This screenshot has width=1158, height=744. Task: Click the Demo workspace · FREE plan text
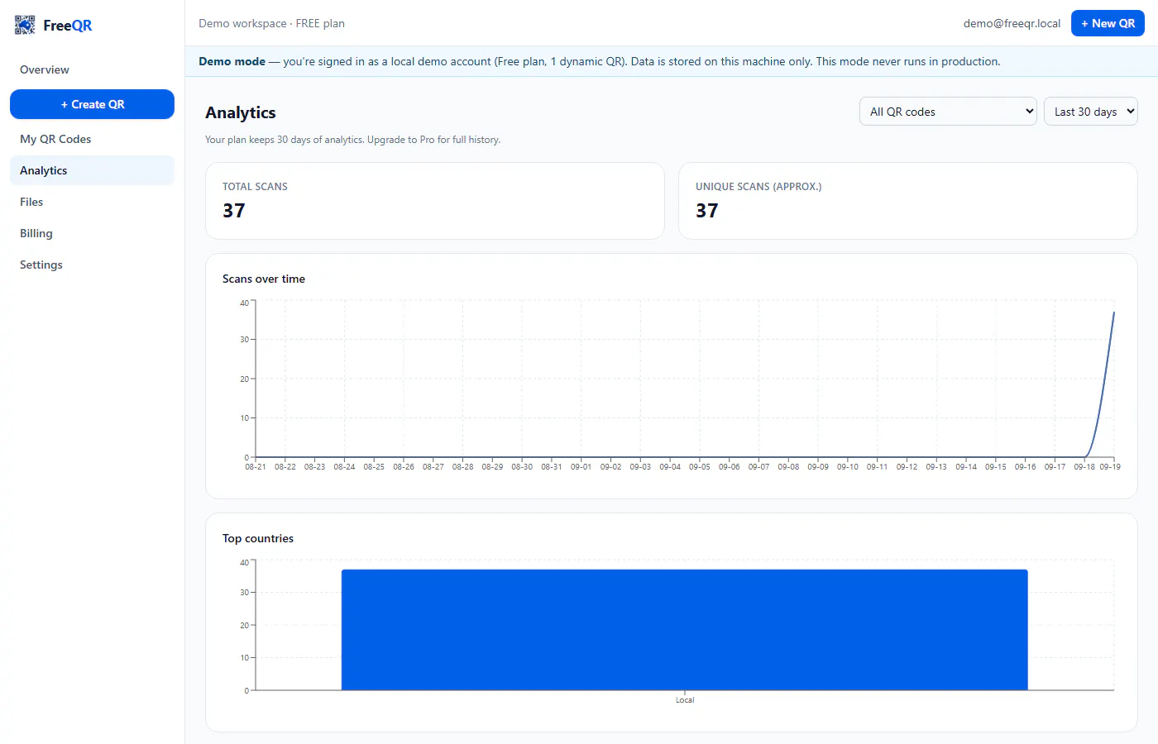click(271, 23)
